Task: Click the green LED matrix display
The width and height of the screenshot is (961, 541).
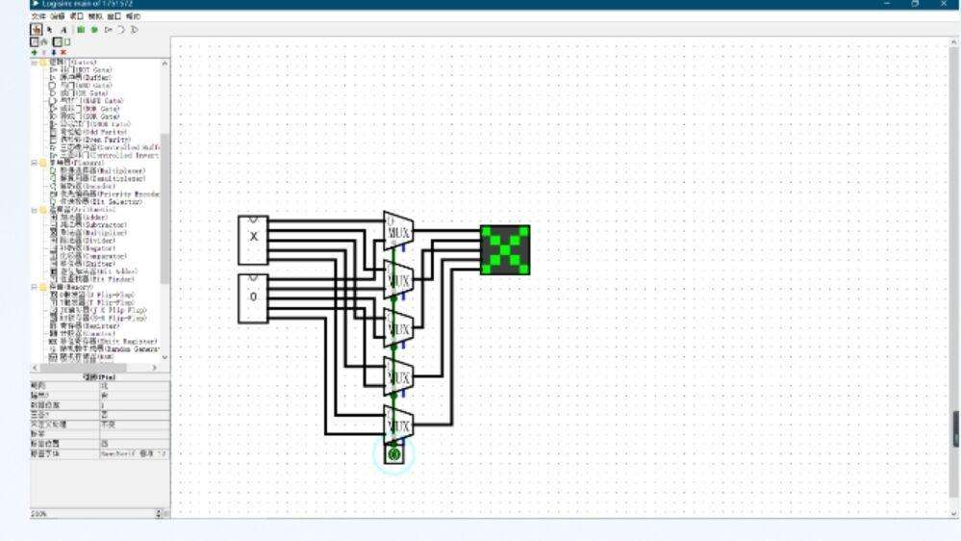Action: pyautogui.click(x=505, y=250)
